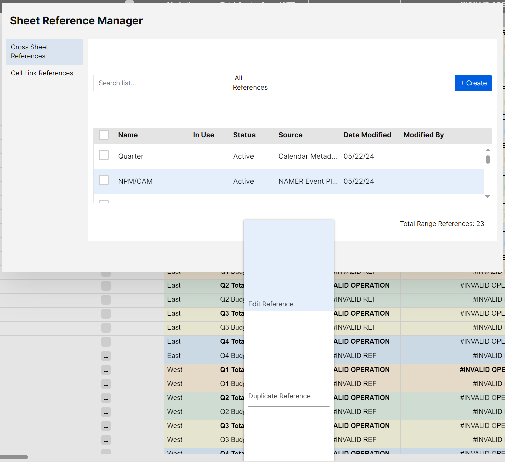Click the + Create button
Image resolution: width=505 pixels, height=462 pixels.
tap(473, 83)
